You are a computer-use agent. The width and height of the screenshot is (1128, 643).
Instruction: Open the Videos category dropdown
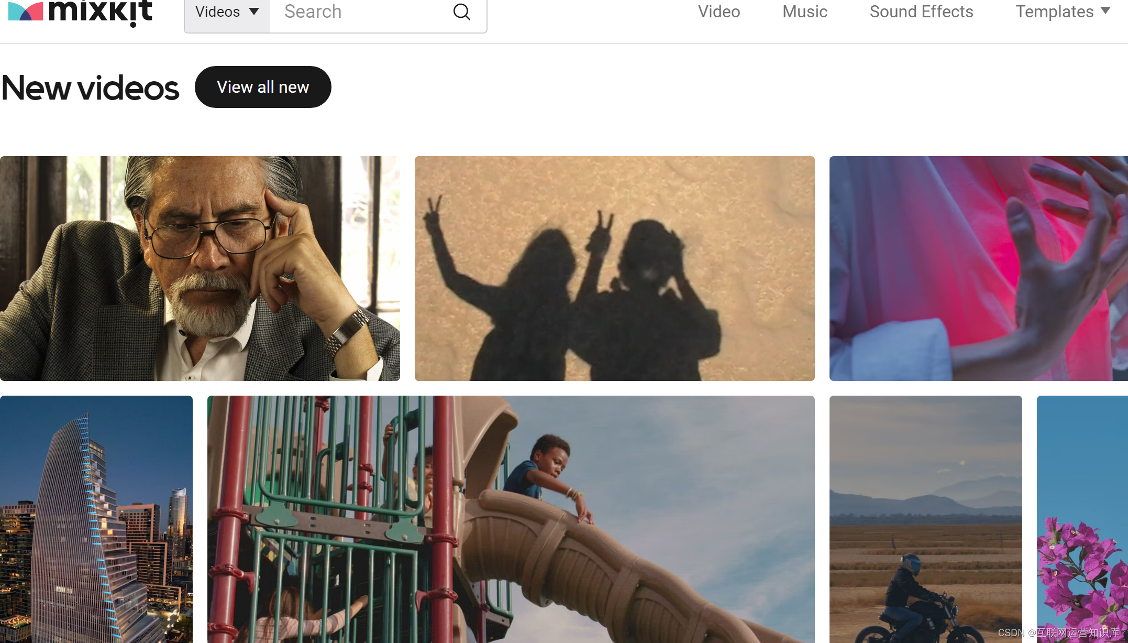pyautogui.click(x=227, y=12)
